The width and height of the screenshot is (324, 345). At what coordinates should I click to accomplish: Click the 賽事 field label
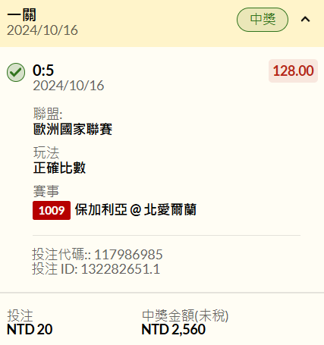coord(46,191)
